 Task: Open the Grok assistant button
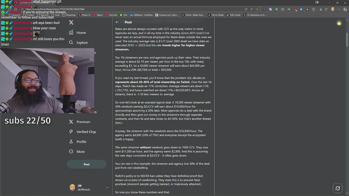point(338,188)
